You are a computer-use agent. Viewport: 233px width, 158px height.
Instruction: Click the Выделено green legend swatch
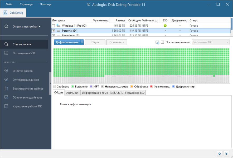[73, 86]
